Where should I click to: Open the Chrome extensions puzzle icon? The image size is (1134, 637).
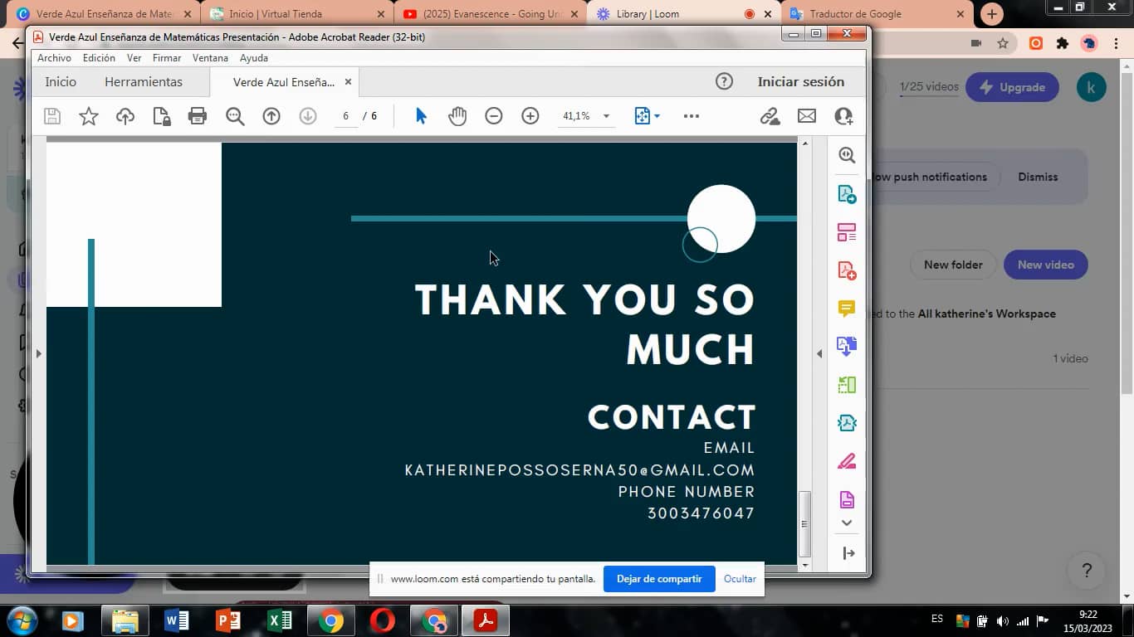coord(1063,44)
